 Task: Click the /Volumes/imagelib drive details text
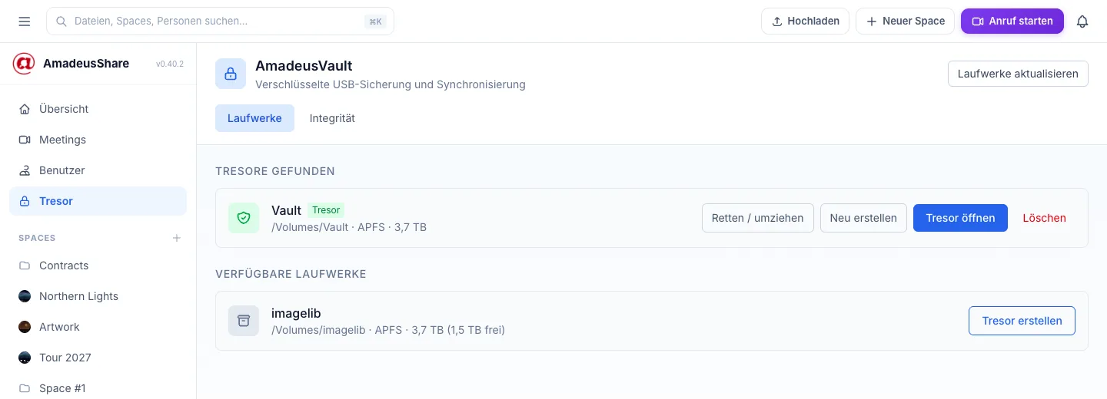(x=388, y=330)
